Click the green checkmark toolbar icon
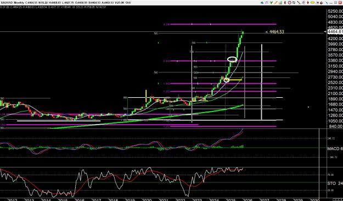Viewport: 343px width, 201px height. pos(271,3)
